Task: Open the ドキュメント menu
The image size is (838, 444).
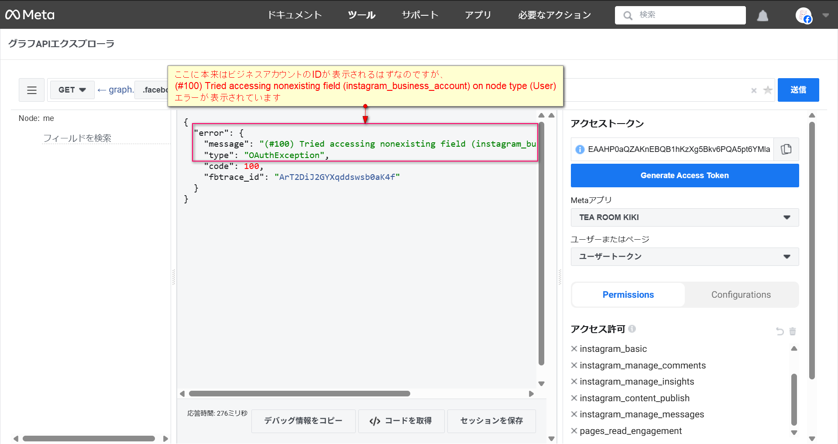Action: click(295, 15)
